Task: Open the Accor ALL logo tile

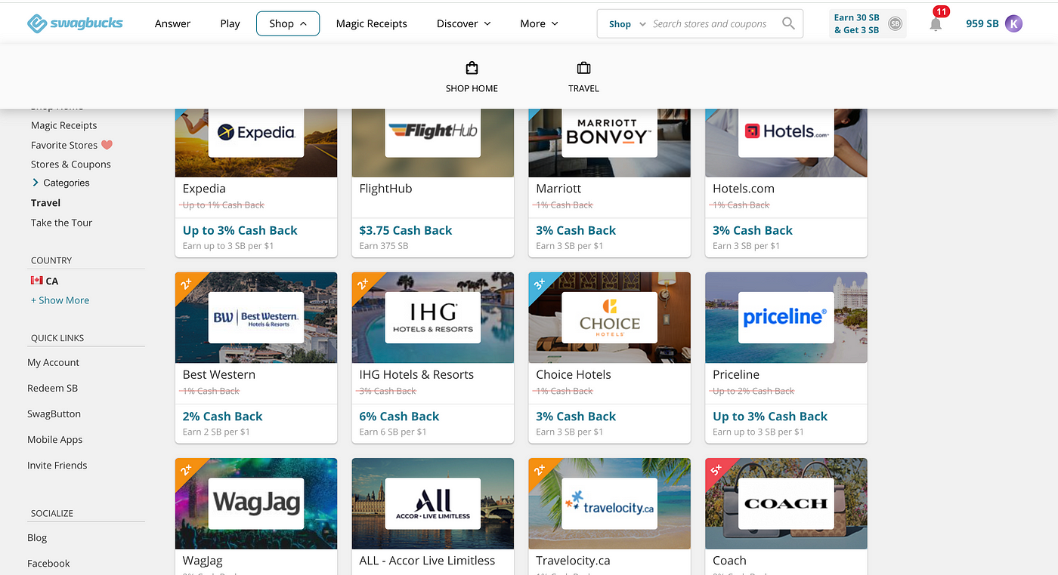Action: pyautogui.click(x=432, y=503)
